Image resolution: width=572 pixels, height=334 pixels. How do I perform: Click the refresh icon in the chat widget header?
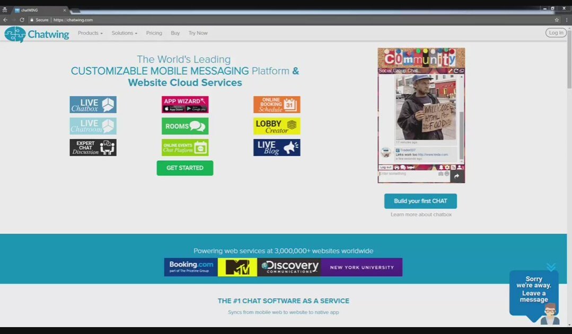point(455,71)
